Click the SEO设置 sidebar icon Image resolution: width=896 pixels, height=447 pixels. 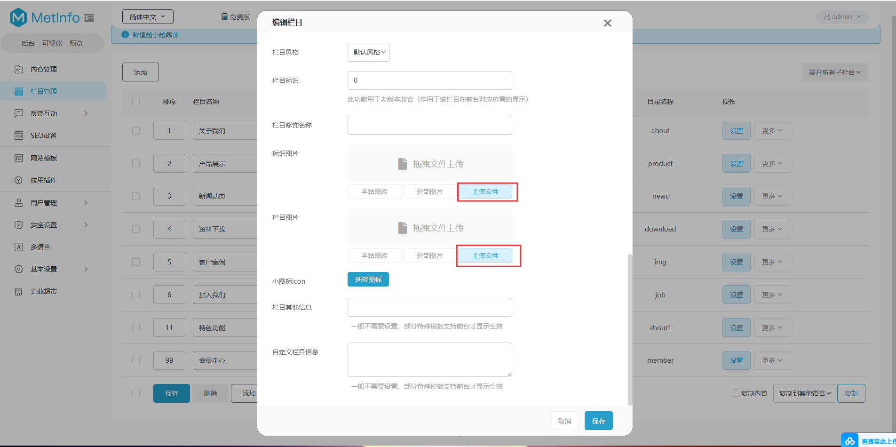[x=19, y=136]
